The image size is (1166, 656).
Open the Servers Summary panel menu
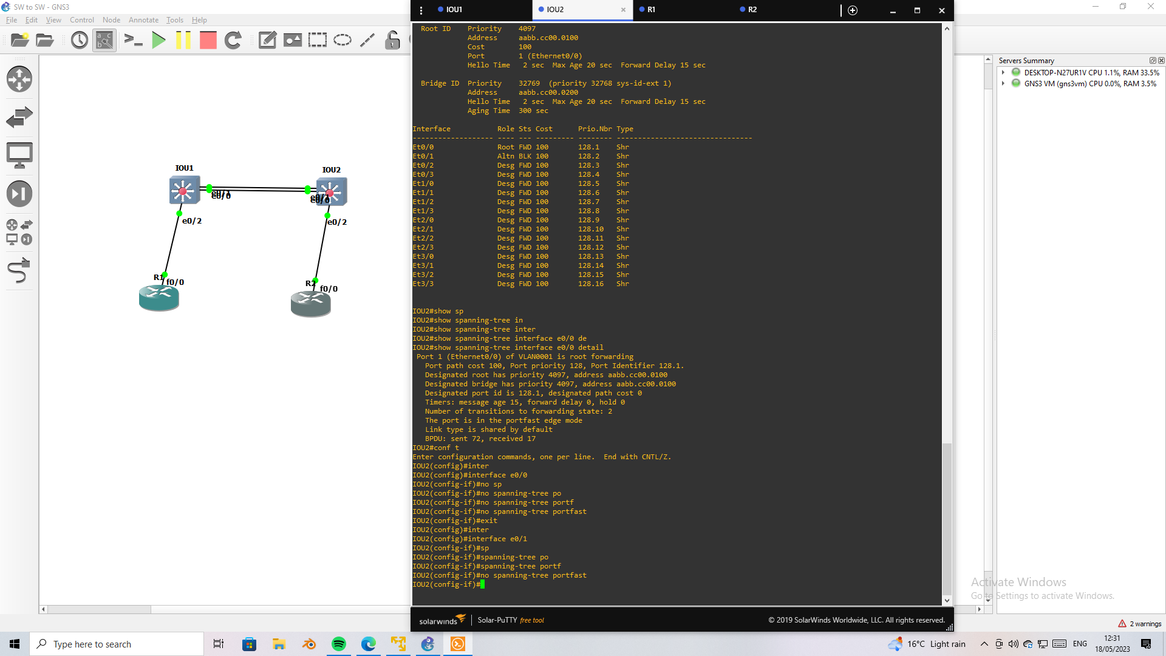[x=1153, y=61]
